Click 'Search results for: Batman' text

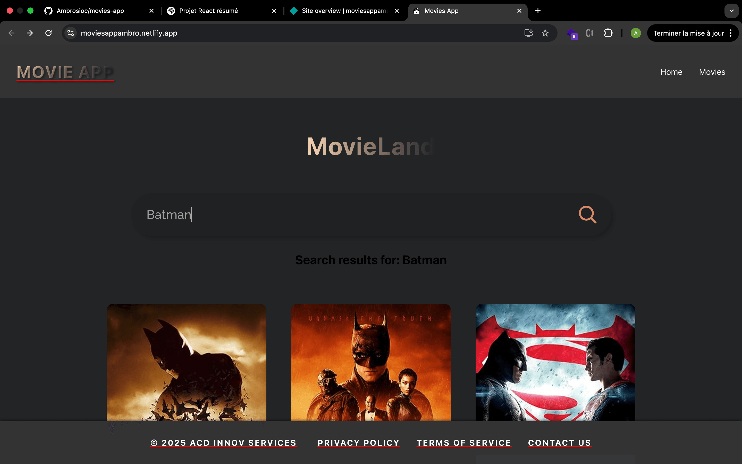point(371,260)
